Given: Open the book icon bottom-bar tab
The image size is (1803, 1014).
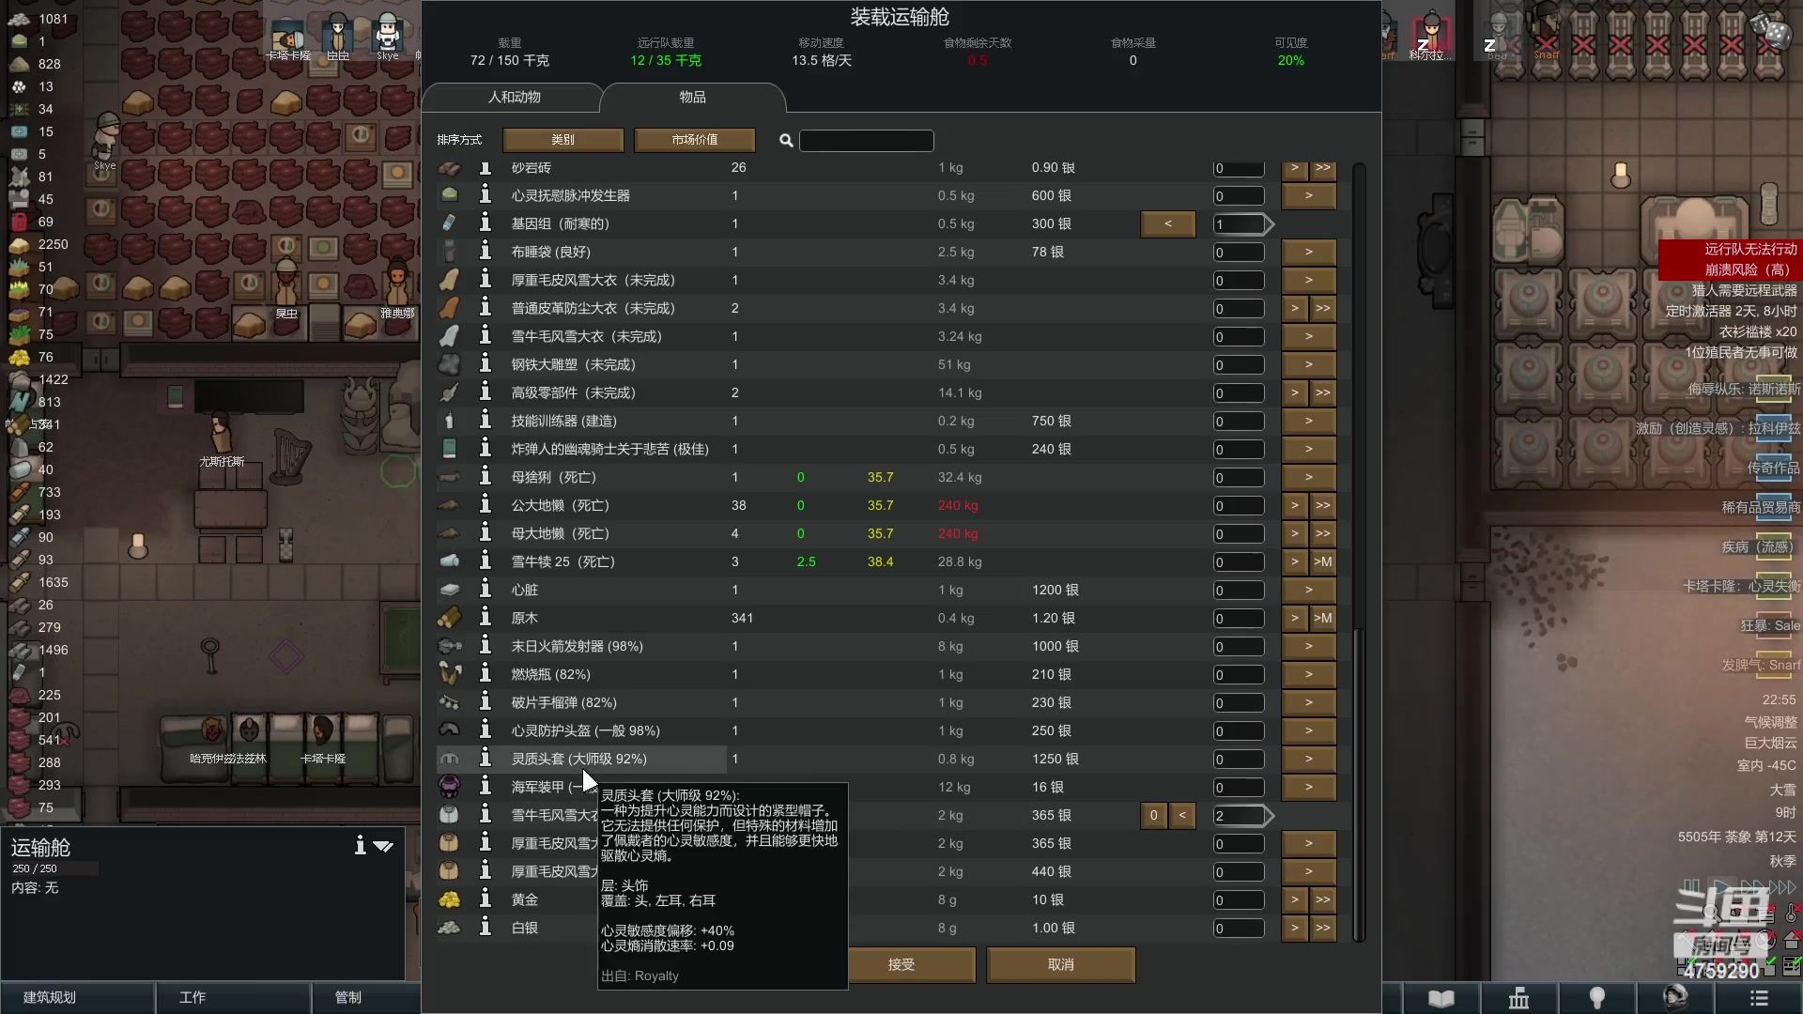Looking at the screenshot, I should click(x=1441, y=998).
